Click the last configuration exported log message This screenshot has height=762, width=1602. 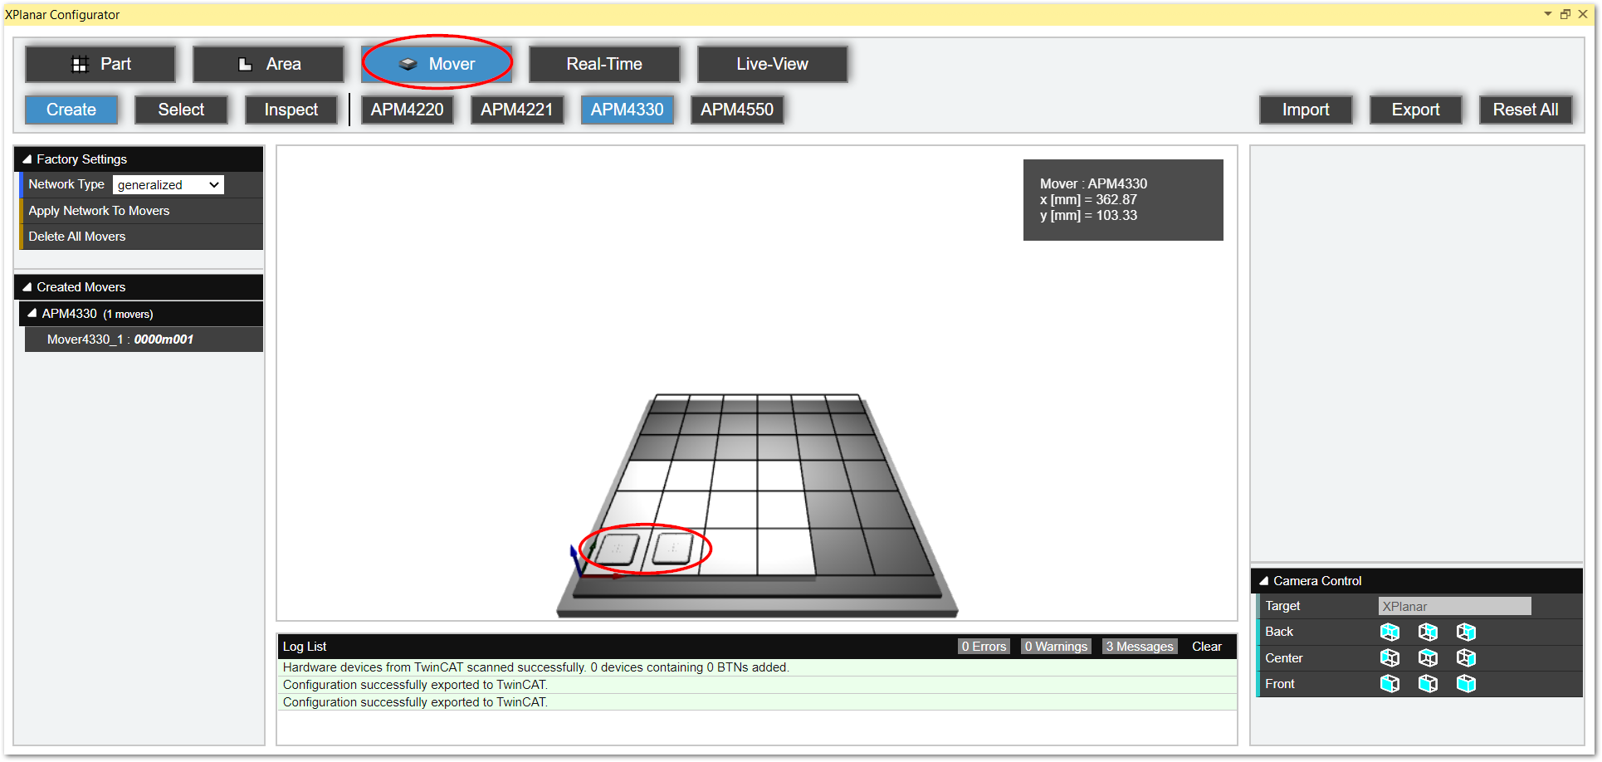[757, 702]
